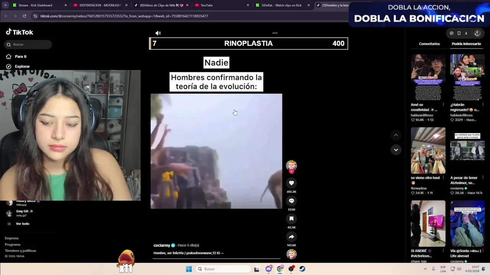Open the taskbar volume control
490x275 pixels.
[459, 269]
